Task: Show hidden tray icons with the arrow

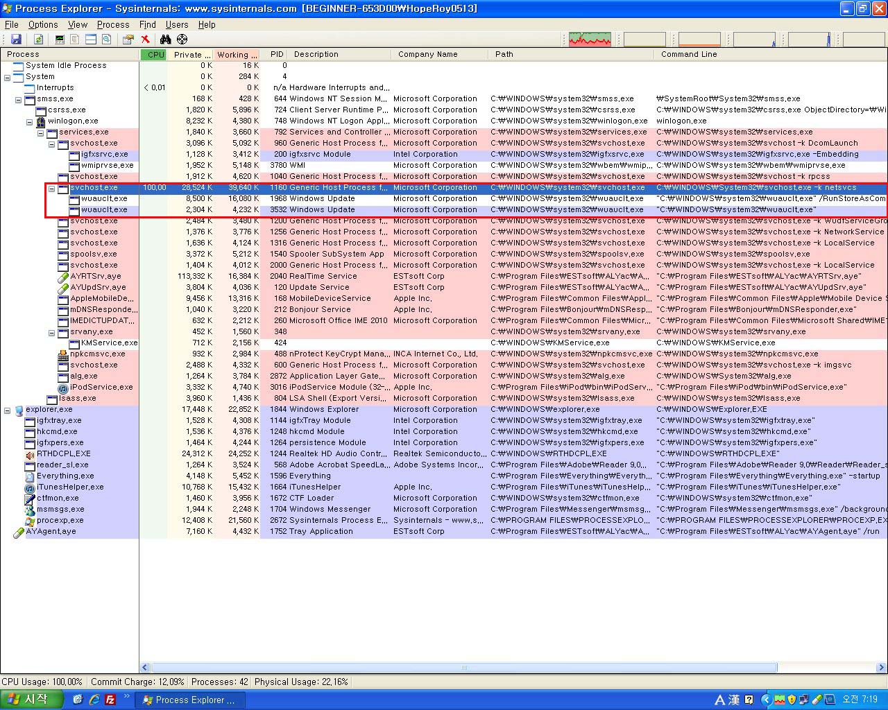Action: coord(766,700)
